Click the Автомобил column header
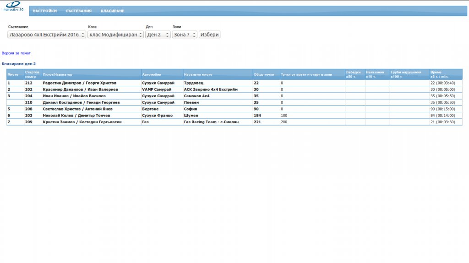 pyautogui.click(x=162, y=74)
